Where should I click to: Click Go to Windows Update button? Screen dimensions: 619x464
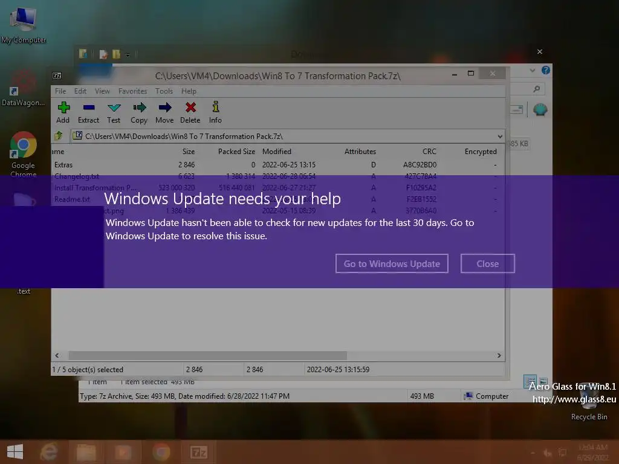(392, 263)
